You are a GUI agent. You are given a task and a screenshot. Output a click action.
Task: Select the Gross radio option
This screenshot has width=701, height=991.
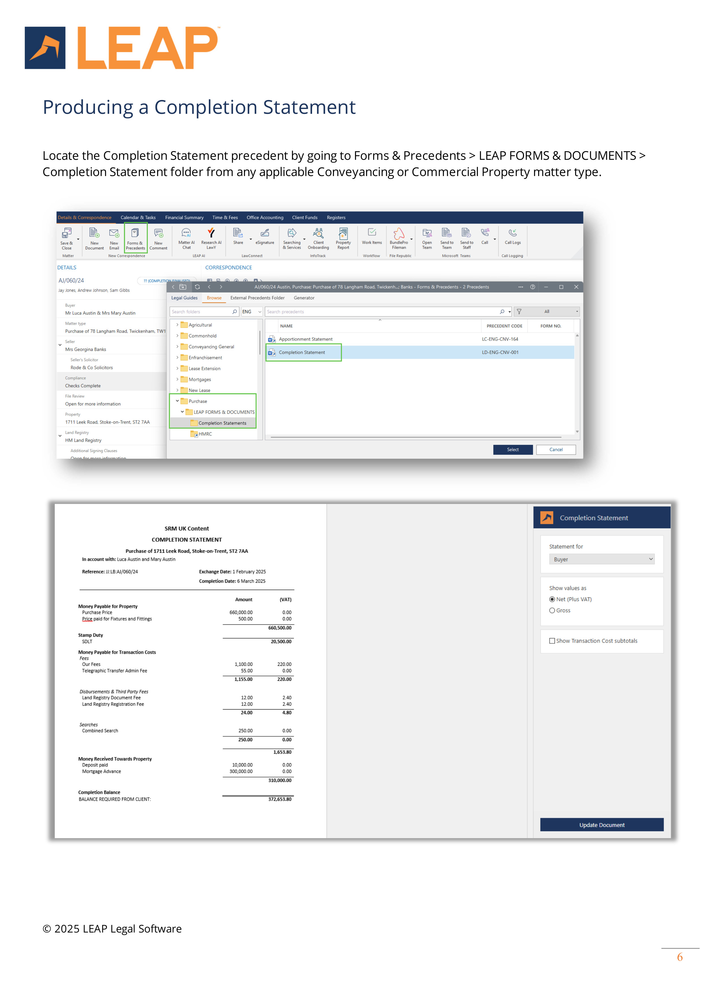tap(552, 610)
